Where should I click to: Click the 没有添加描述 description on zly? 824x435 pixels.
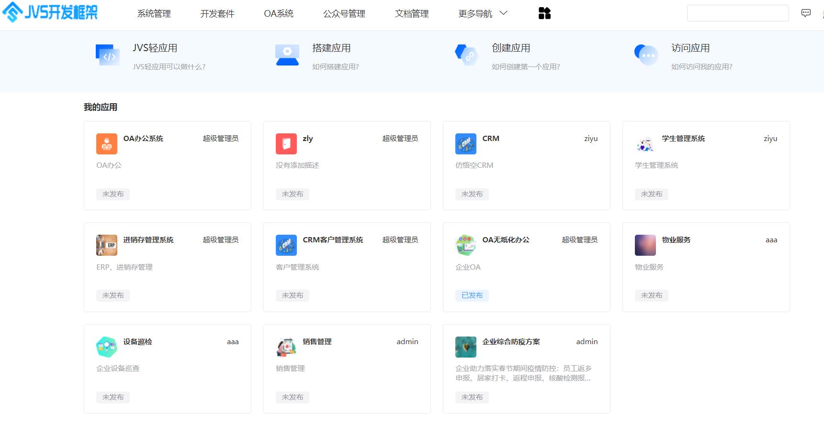[297, 165]
